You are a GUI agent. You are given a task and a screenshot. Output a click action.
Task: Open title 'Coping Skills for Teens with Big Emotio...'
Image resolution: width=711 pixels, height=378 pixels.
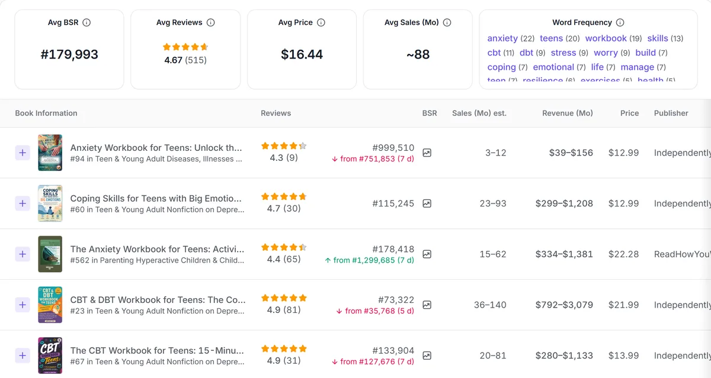point(156,198)
